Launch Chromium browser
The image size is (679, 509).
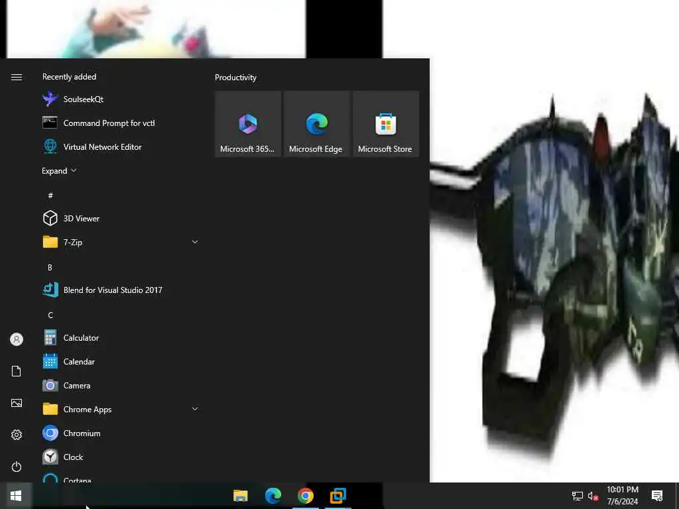121,433
